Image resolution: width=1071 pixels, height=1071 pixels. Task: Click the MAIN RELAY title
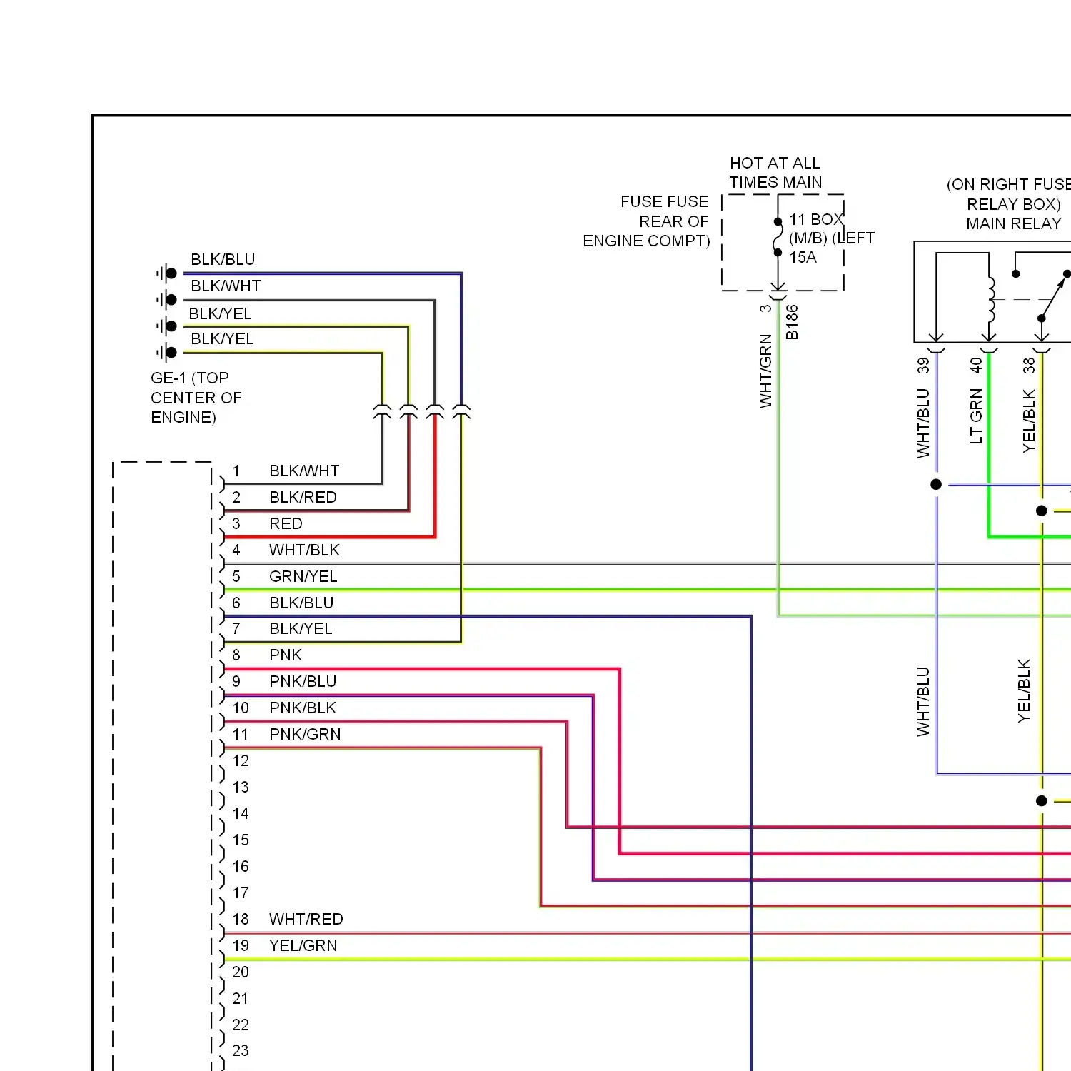tap(1014, 224)
